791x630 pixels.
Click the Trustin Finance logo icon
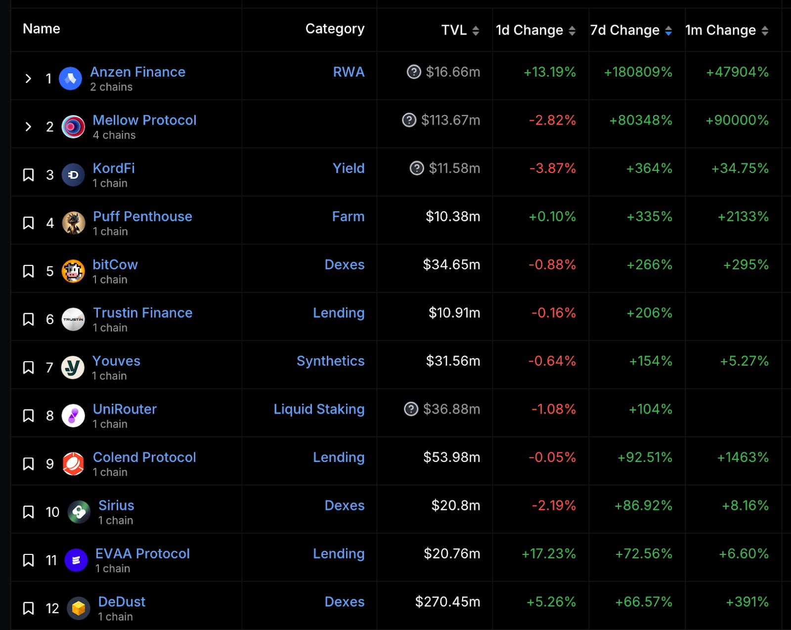tap(73, 319)
